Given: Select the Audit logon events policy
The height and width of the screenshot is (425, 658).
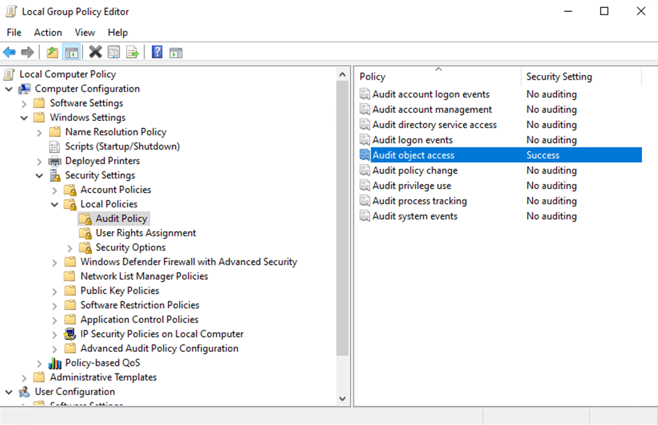Looking at the screenshot, I should (412, 140).
